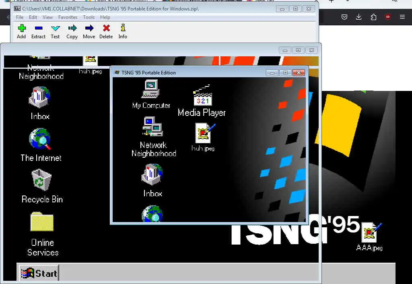The image size is (412, 284).
Task: Run Test on the archive in 7-Zip
Action: pyautogui.click(x=55, y=31)
